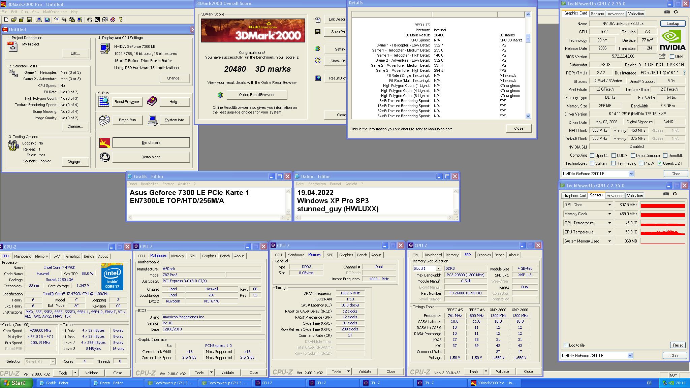Toggle the CUDA checkbox

pyautogui.click(x=614, y=156)
